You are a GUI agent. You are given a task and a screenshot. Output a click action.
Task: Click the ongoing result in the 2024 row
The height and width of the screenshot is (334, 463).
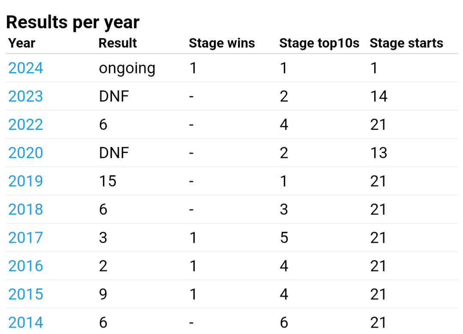point(127,68)
